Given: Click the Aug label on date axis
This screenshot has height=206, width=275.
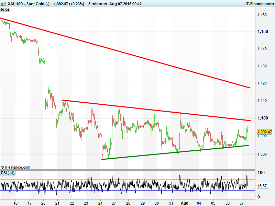Looking at the screenshot, I should (x=185, y=203).
